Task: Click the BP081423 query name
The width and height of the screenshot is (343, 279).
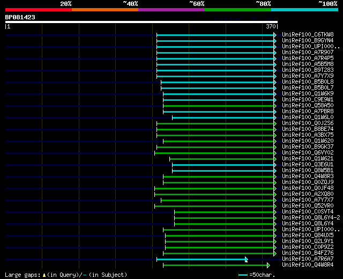Action: 20,17
